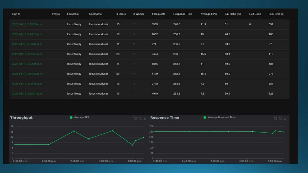
Task: Download the Throughput chart as image
Action: (x=145, y=118)
